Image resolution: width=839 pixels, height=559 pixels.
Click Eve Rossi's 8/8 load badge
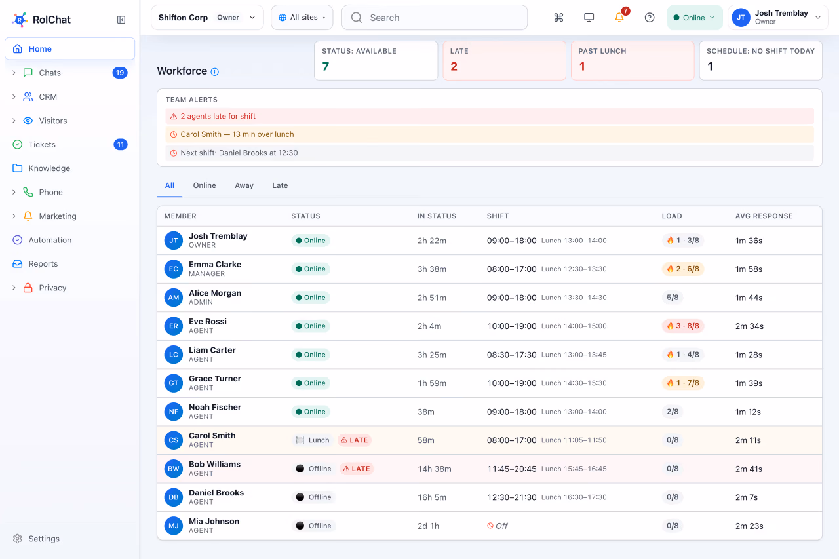pyautogui.click(x=683, y=326)
